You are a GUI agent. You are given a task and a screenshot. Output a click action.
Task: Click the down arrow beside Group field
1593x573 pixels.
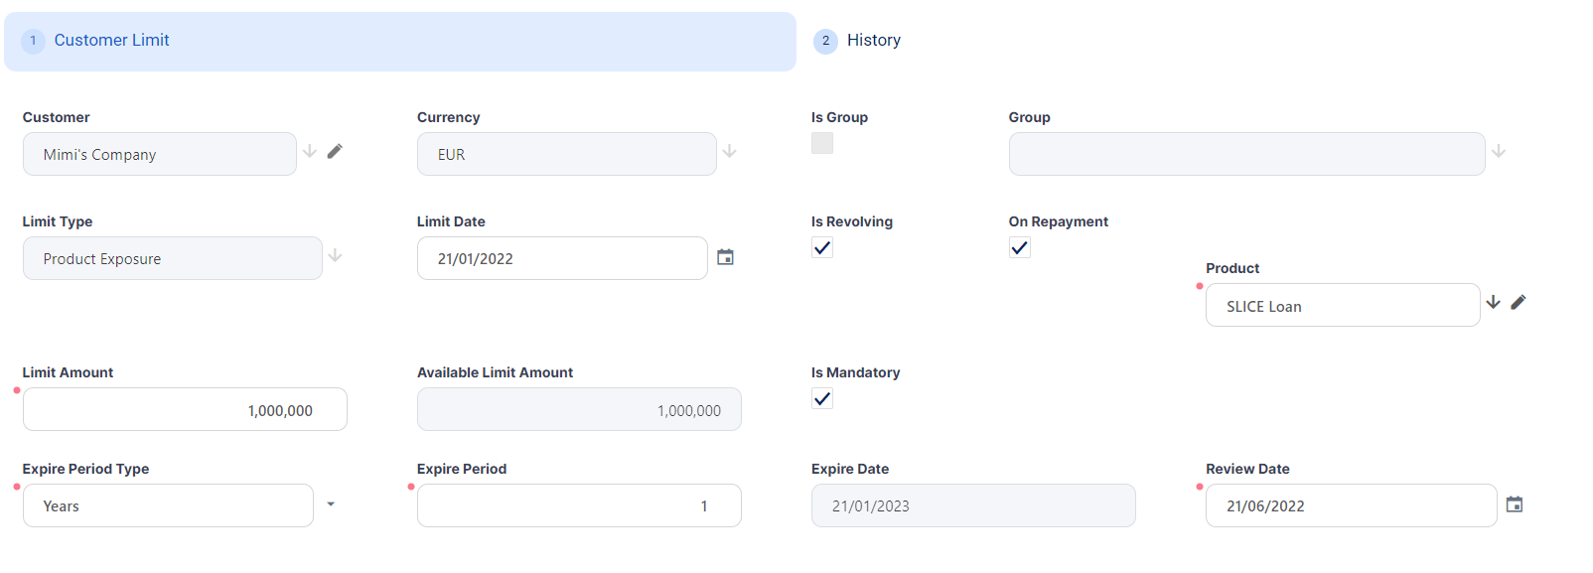(1499, 151)
